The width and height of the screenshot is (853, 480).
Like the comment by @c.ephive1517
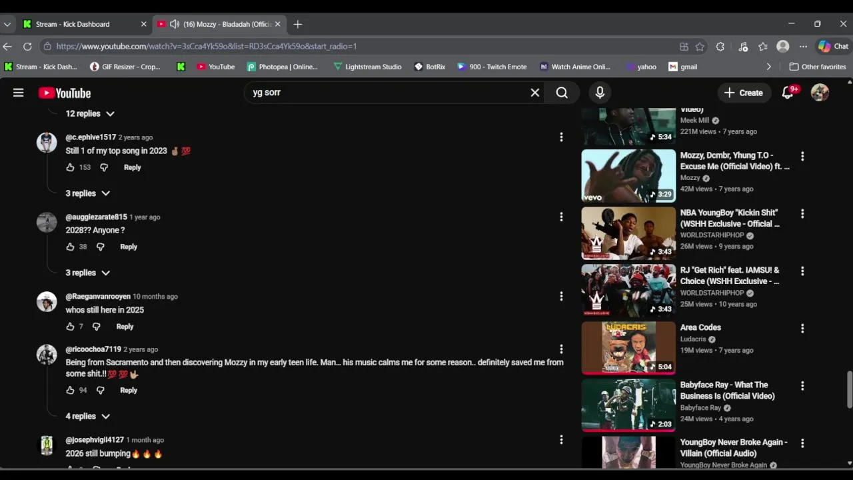[x=70, y=167]
